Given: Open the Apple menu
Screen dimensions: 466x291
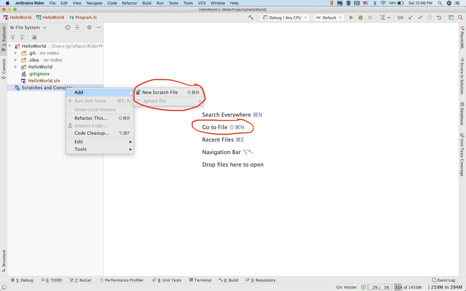Looking at the screenshot, I should click(7, 3).
